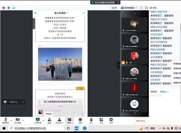Click chat sender name 2203刘冲
Image resolution: width=181 pixels, height=133 pixels.
pyautogui.click(x=155, y=80)
